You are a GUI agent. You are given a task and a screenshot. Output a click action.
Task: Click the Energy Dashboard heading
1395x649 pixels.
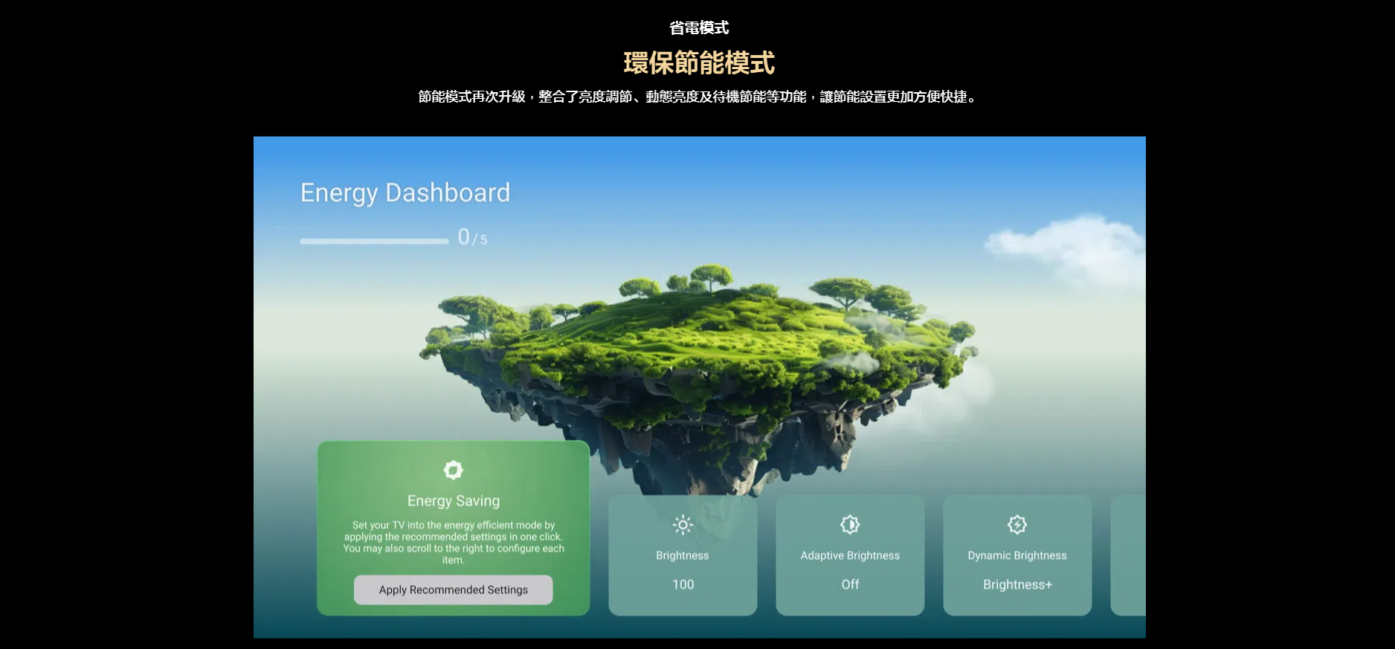pyautogui.click(x=405, y=193)
